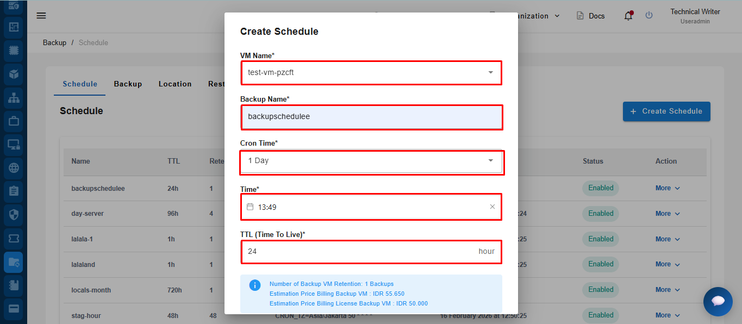Open the notifications bell
The height and width of the screenshot is (324, 742).
[x=628, y=16]
